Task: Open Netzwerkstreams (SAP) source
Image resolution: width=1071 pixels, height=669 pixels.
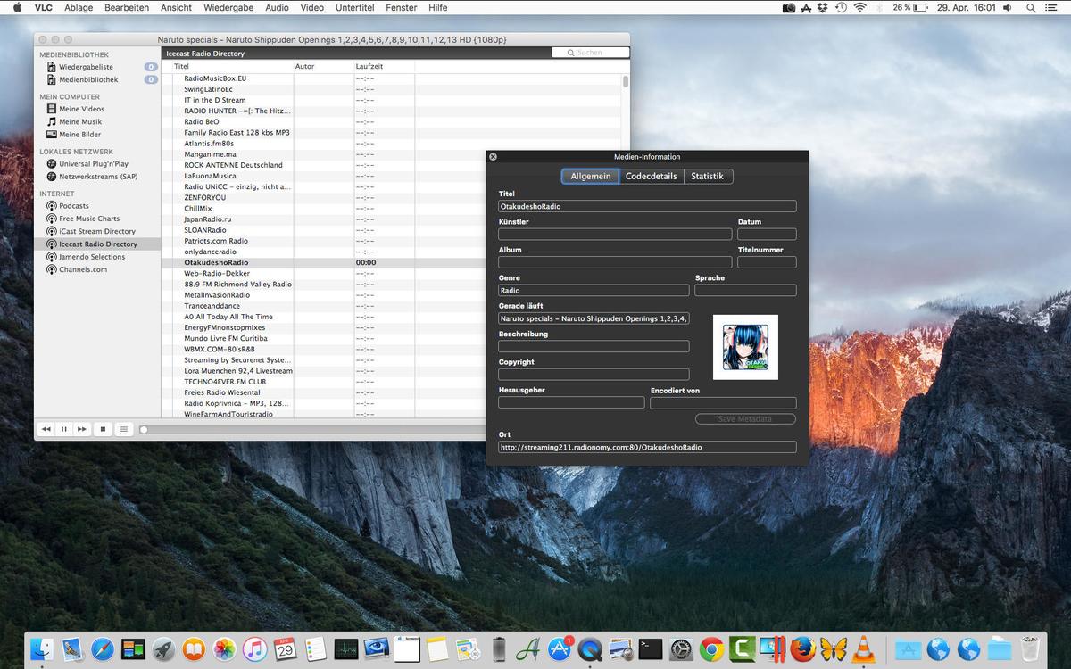Action: (97, 177)
